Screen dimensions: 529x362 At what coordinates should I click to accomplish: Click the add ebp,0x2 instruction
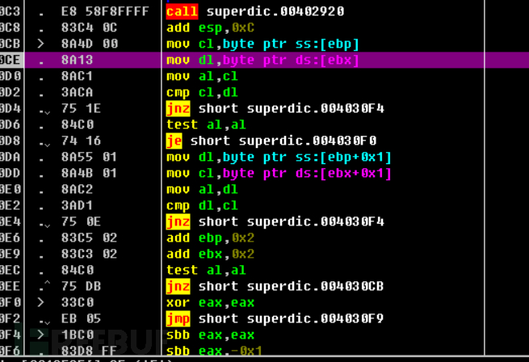(x=205, y=238)
